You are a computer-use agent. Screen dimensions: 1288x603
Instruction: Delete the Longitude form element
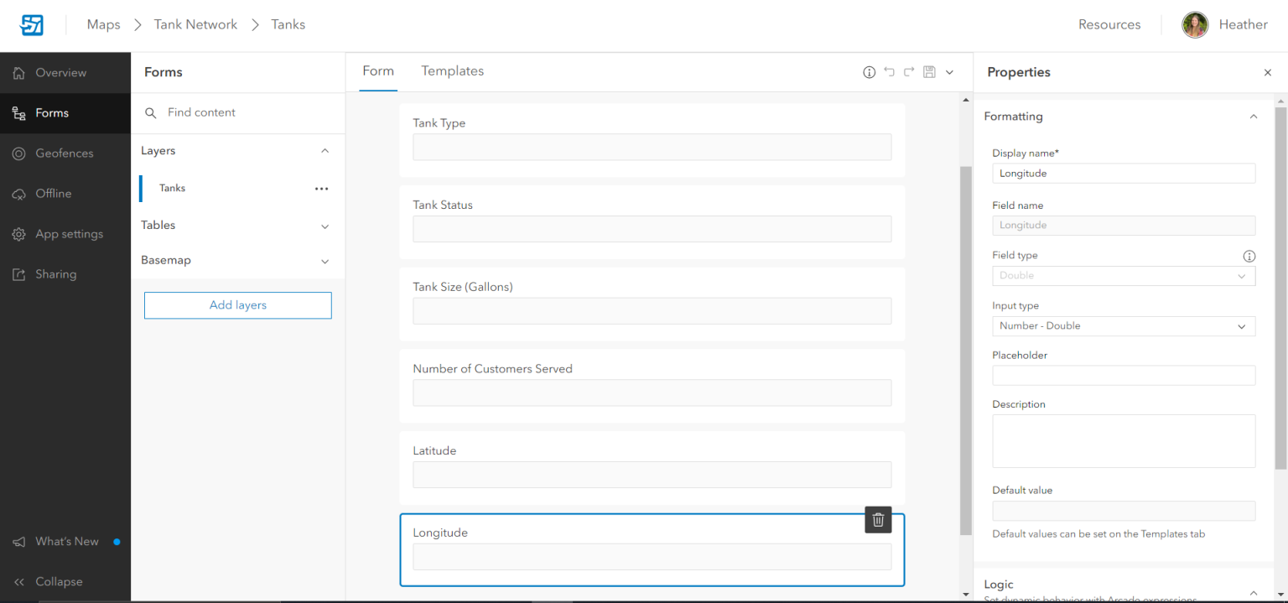pos(878,520)
